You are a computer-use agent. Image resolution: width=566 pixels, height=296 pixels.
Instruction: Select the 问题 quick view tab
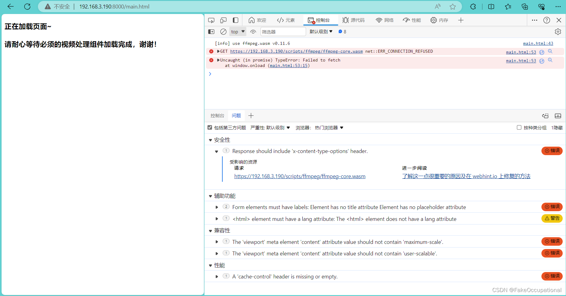point(236,115)
